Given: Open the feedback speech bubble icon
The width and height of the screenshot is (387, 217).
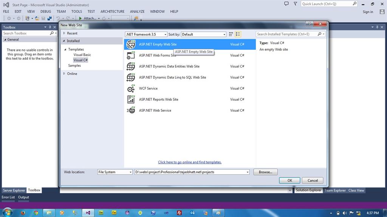Looking at the screenshot, I should click(x=286, y=4).
